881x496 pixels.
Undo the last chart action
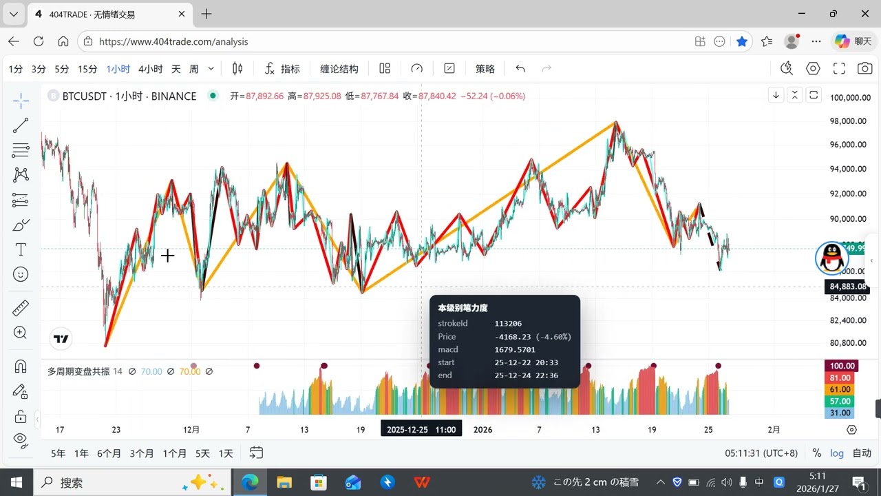pyautogui.click(x=520, y=68)
